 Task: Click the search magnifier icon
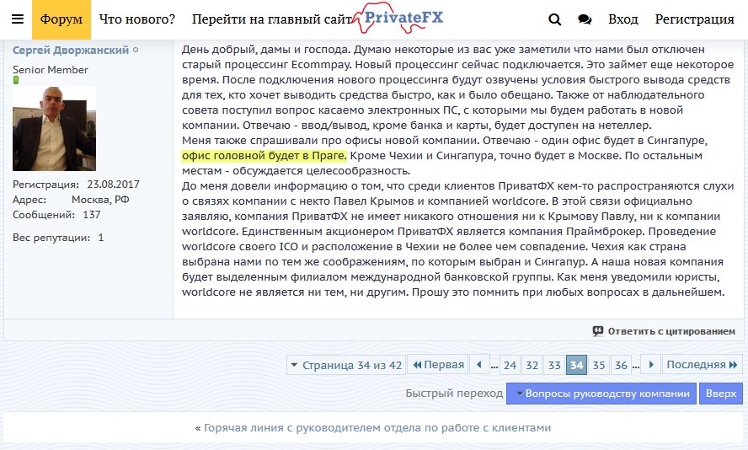point(554,19)
